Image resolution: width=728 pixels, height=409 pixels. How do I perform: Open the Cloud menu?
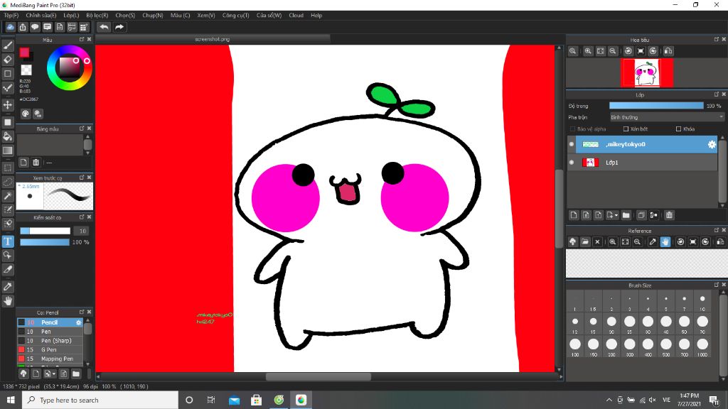click(x=296, y=16)
